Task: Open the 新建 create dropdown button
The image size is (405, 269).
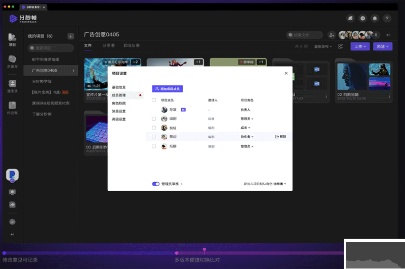Action: click(383, 46)
